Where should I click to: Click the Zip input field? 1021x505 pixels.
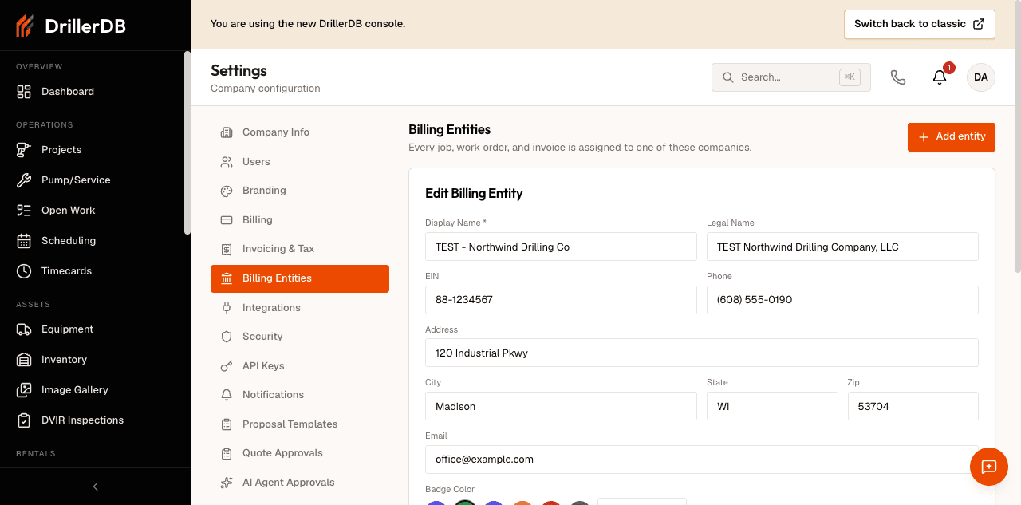[x=913, y=406]
